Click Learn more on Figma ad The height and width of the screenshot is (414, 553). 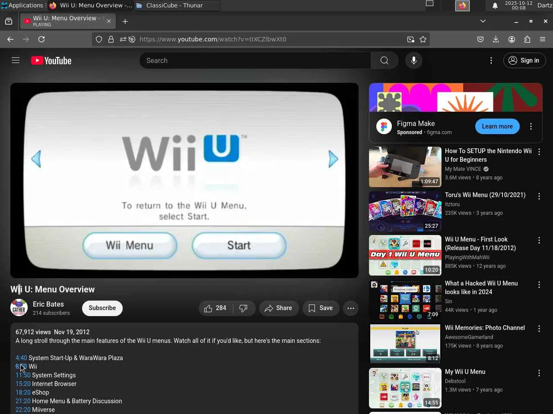[497, 126]
